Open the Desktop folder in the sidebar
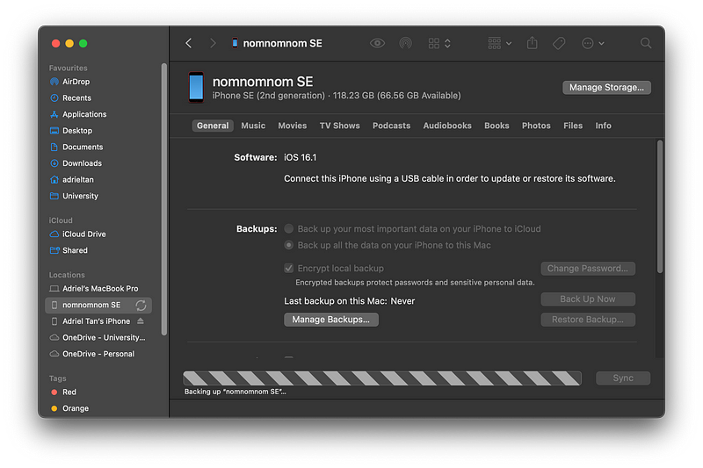The width and height of the screenshot is (703, 468). [x=98, y=130]
